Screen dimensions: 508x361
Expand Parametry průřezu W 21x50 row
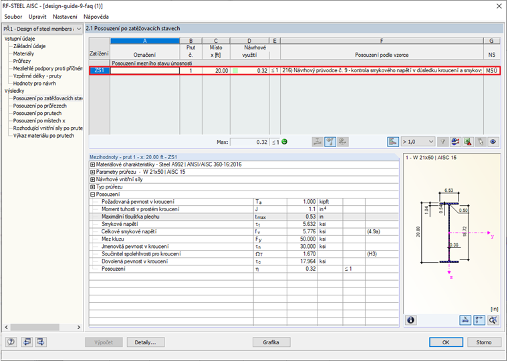[x=93, y=172]
